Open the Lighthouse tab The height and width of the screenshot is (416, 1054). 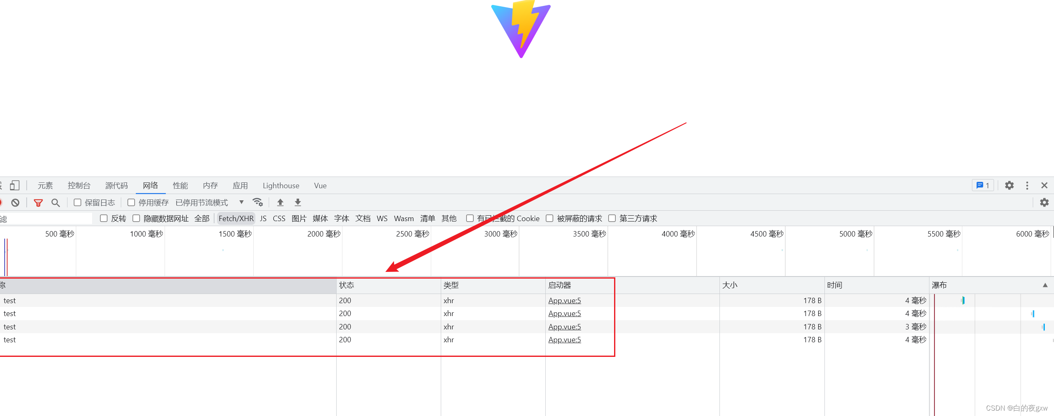coord(281,186)
